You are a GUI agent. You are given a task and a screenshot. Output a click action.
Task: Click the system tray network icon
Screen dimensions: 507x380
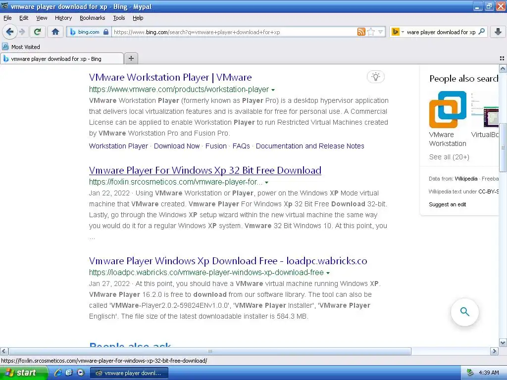pos(470,373)
